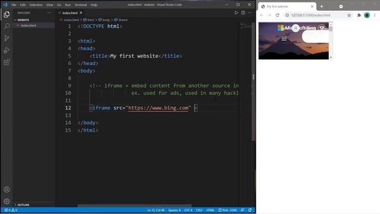
Task: Open the Edit menu
Action: (23, 5)
